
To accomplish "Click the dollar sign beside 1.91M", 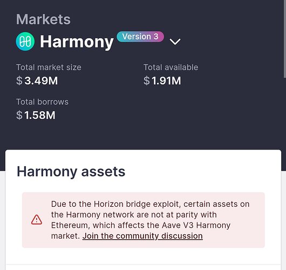I will pos(147,80).
